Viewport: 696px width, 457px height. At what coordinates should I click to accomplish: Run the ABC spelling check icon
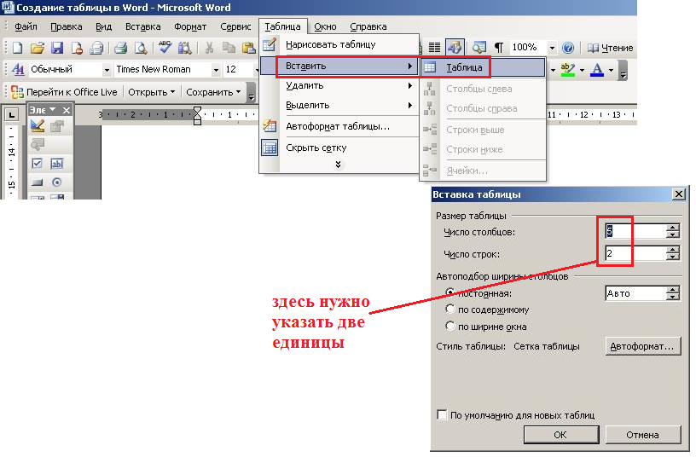coord(165,48)
